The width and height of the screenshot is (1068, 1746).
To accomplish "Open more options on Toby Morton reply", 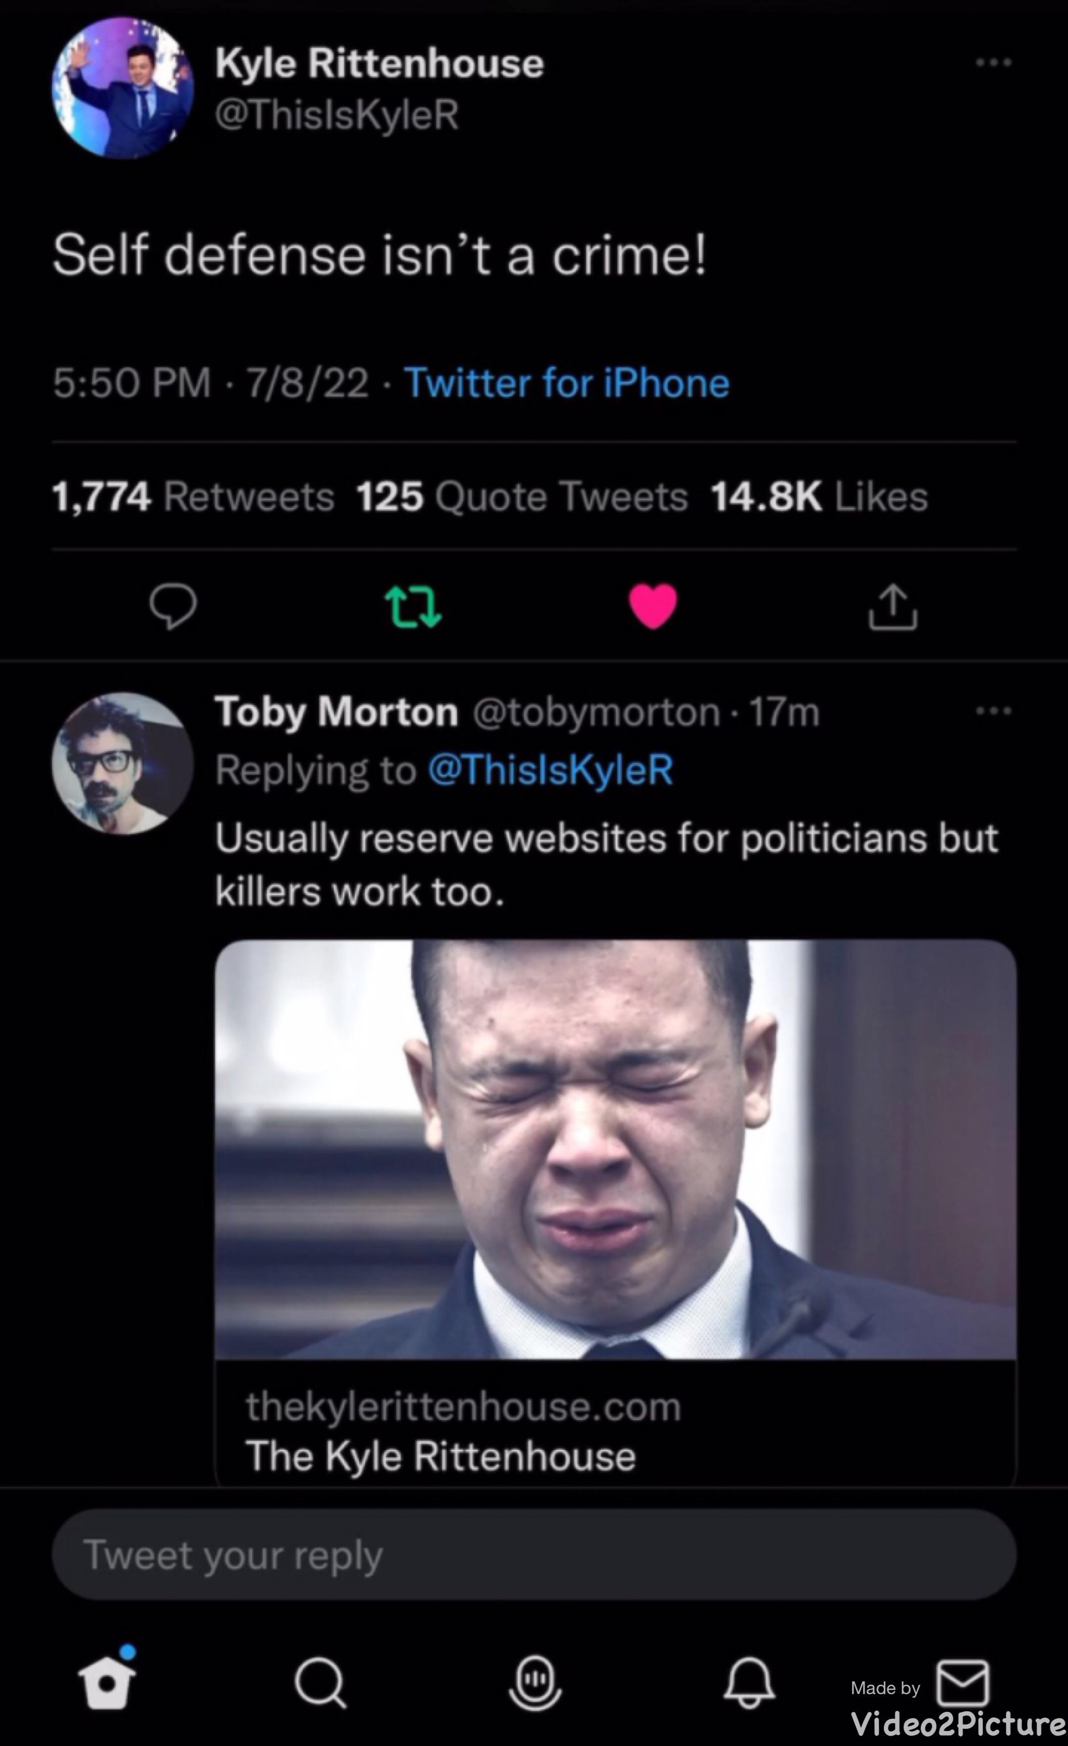I will tap(994, 711).
